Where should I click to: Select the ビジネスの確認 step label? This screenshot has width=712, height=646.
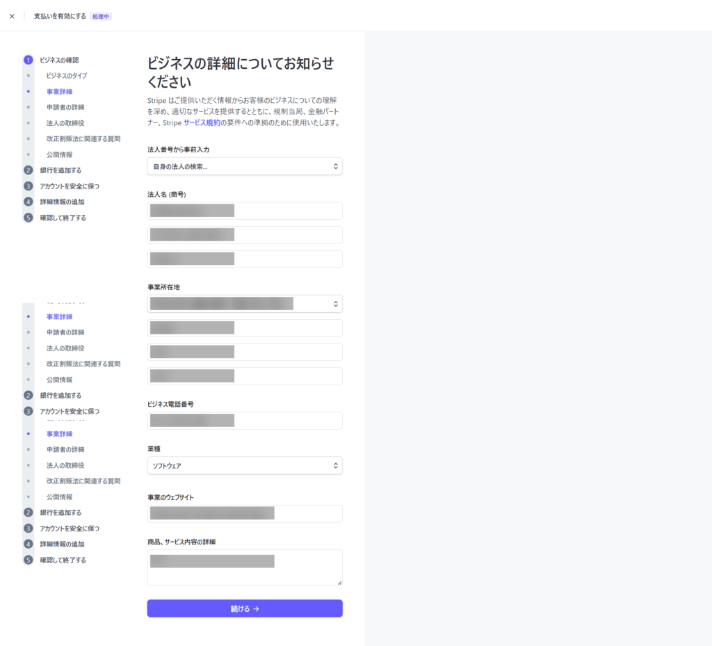(x=59, y=60)
